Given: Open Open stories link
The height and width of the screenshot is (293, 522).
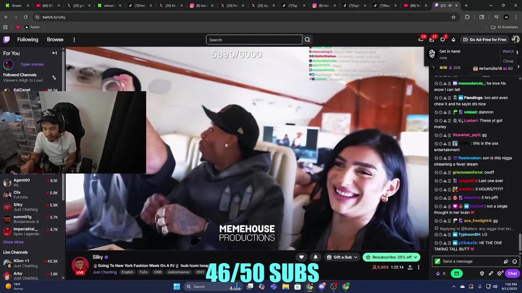Looking at the screenshot, I should click(32, 64).
